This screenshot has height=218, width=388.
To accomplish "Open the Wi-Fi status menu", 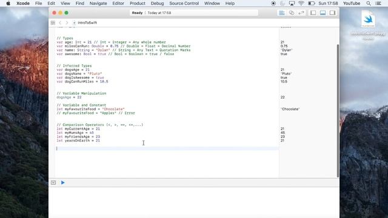I will [301, 3].
